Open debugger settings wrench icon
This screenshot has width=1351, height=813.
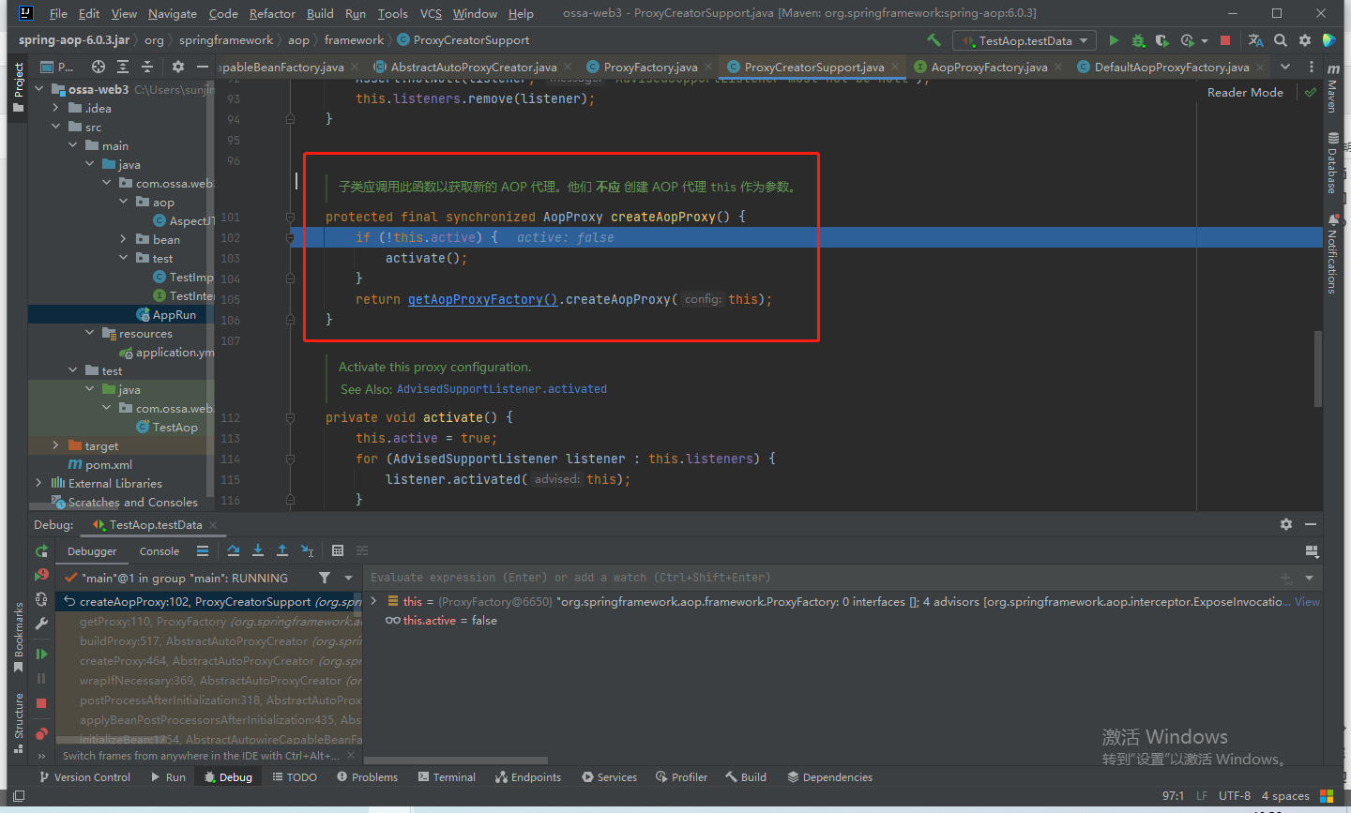[41, 624]
